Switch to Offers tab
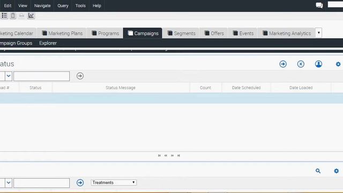Image resolution: width=343 pixels, height=193 pixels. (214, 33)
